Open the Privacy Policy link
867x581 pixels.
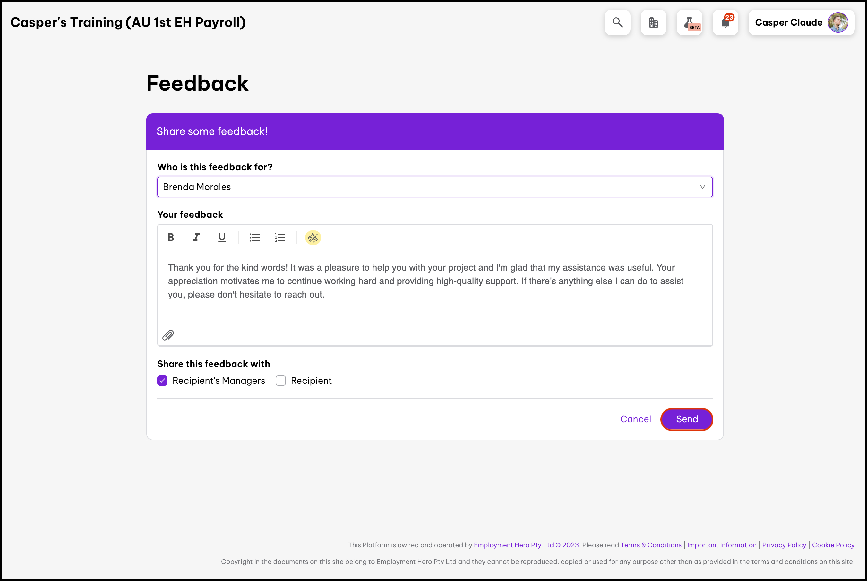tap(784, 545)
